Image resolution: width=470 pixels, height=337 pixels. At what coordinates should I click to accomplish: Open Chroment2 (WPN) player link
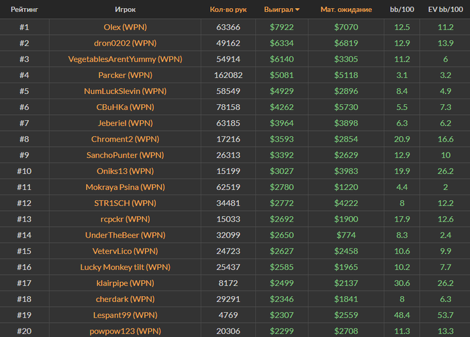(x=126, y=139)
